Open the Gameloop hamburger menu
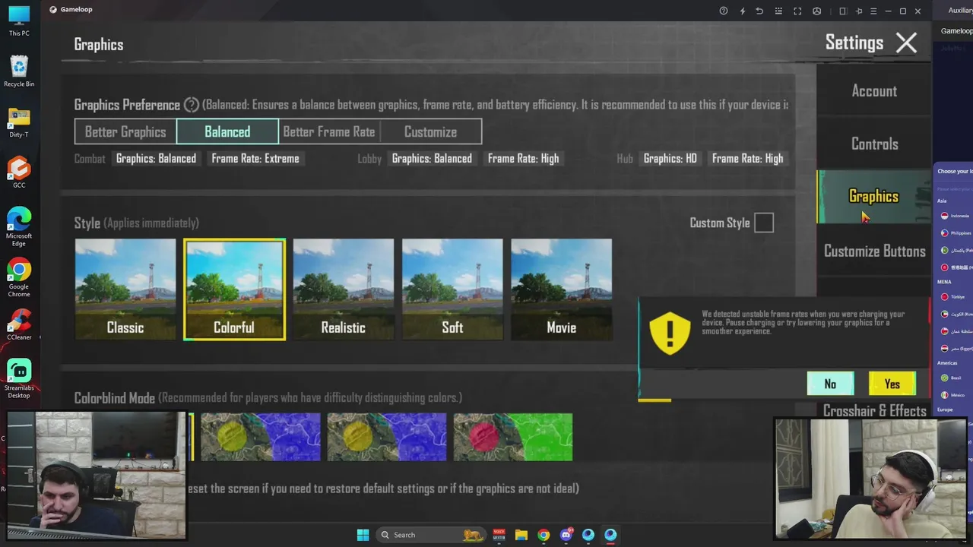Screen dimensions: 973x547 pos(873,11)
